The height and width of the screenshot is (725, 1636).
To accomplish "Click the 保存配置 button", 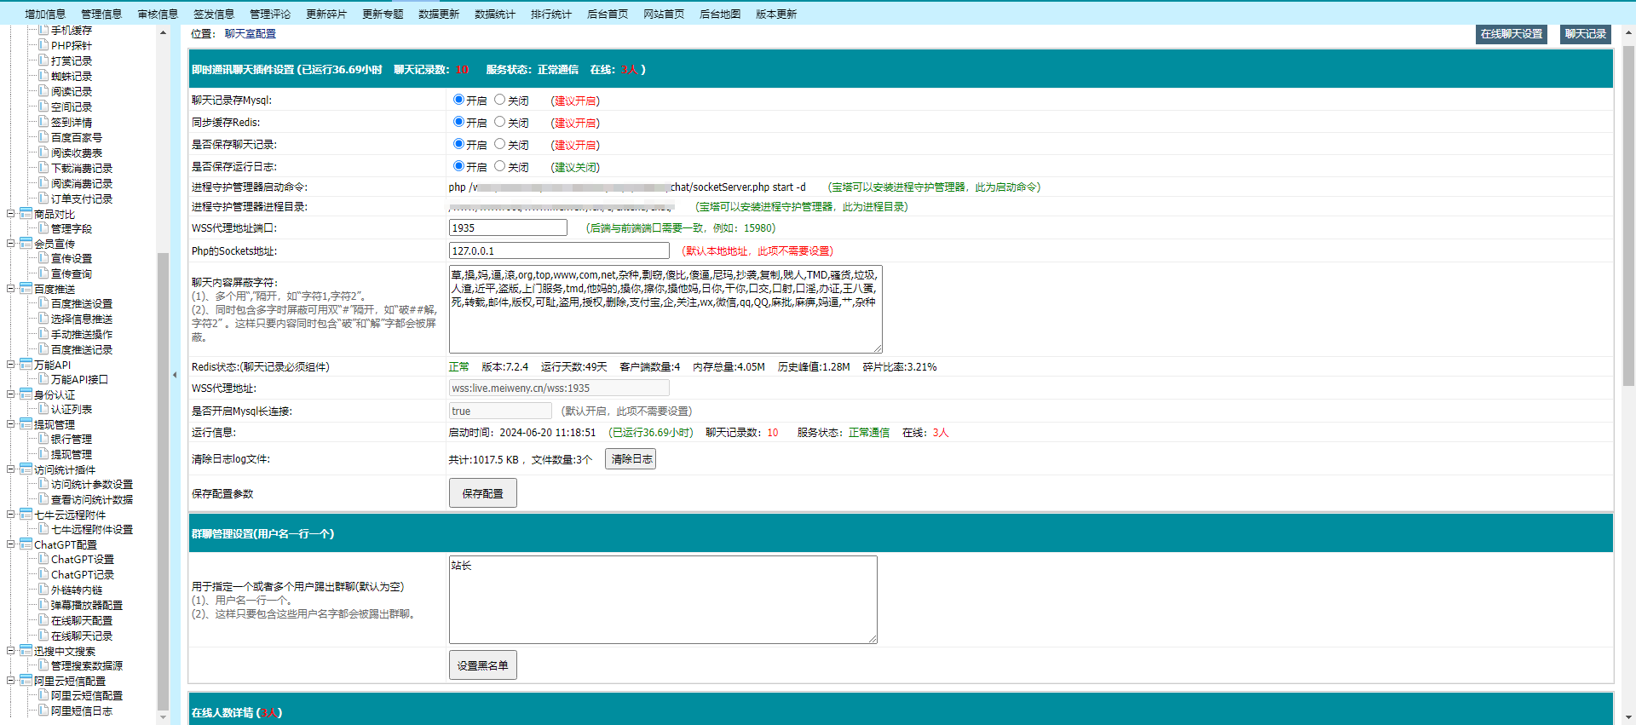I will 482,493.
